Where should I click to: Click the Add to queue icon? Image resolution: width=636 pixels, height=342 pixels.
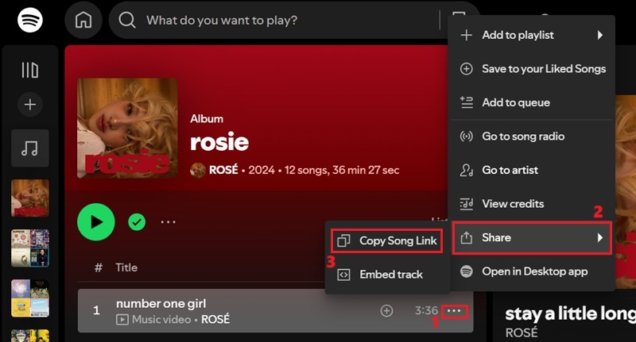[467, 102]
